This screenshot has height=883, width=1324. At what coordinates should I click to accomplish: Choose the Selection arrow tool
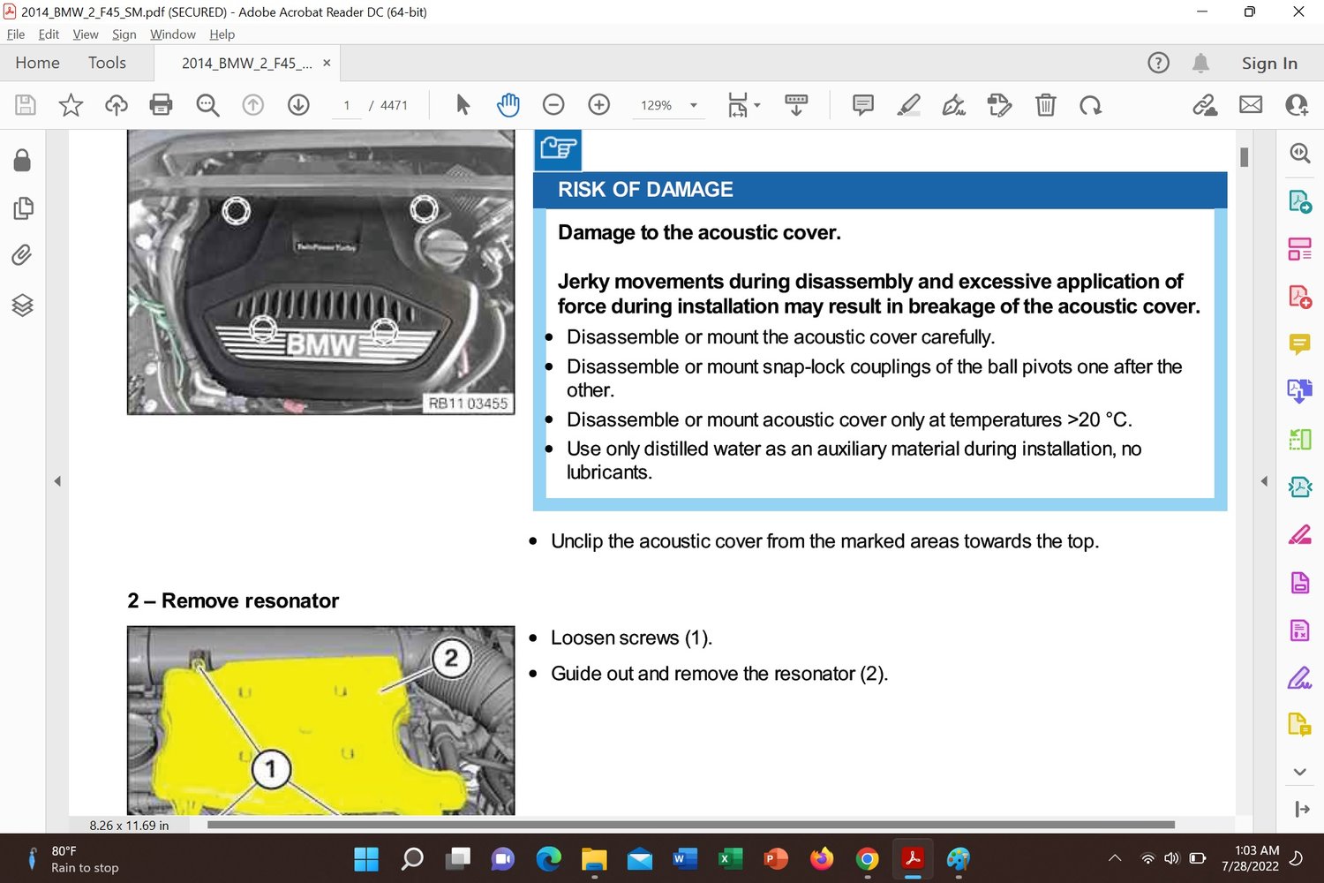[x=463, y=105]
